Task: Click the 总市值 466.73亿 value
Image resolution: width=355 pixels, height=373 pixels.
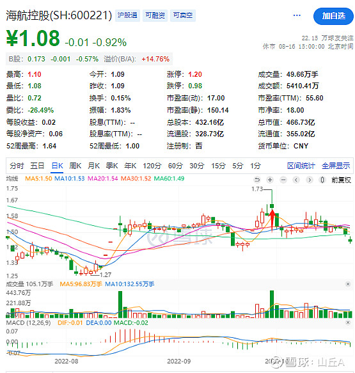Action: click(301, 122)
